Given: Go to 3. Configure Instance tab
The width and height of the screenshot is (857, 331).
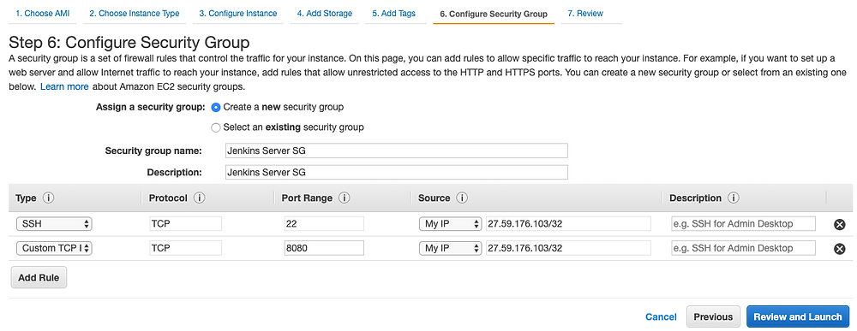Looking at the screenshot, I should tap(237, 14).
